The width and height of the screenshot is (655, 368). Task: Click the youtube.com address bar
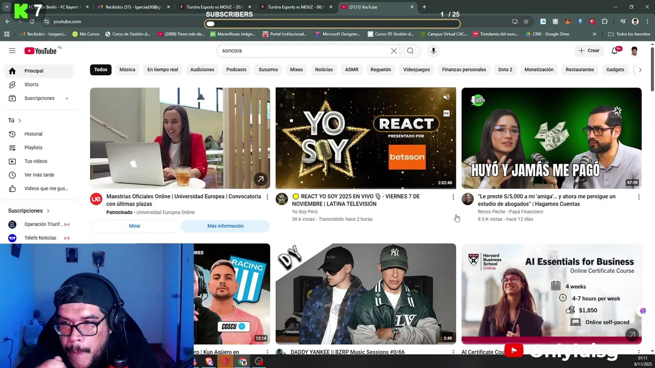pyautogui.click(x=276, y=21)
